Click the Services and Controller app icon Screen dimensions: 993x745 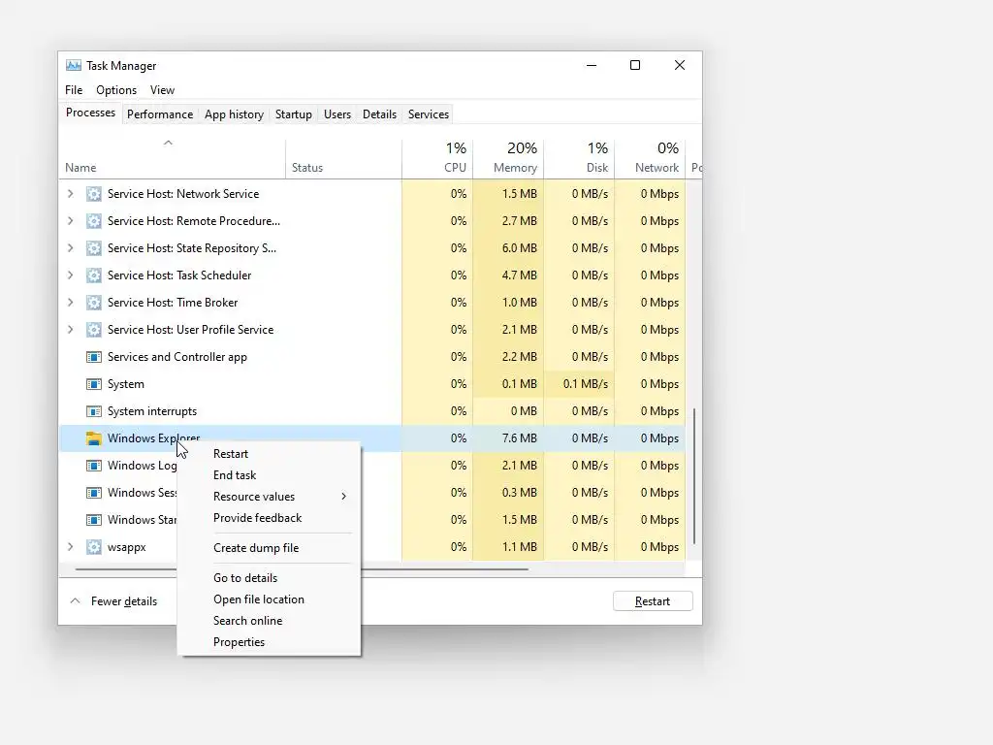tap(94, 357)
